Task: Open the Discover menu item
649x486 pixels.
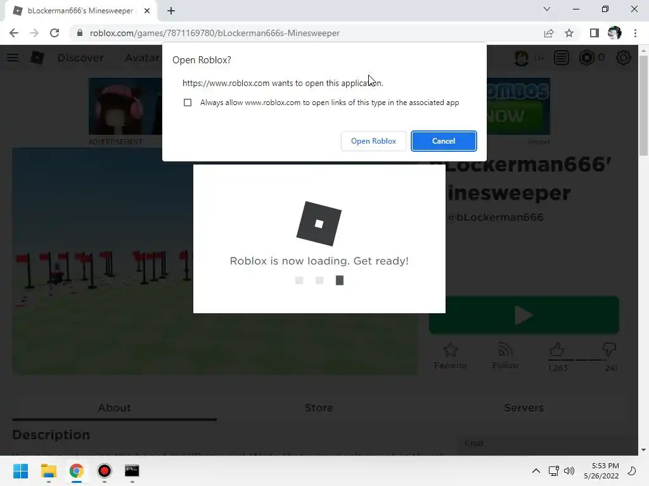Action: pos(80,58)
